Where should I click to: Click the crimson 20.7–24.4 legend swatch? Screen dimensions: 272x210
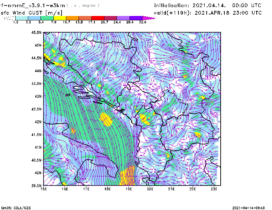(x=111, y=18)
